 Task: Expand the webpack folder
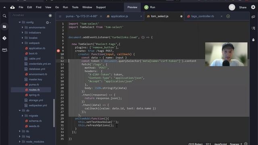click(23, 43)
